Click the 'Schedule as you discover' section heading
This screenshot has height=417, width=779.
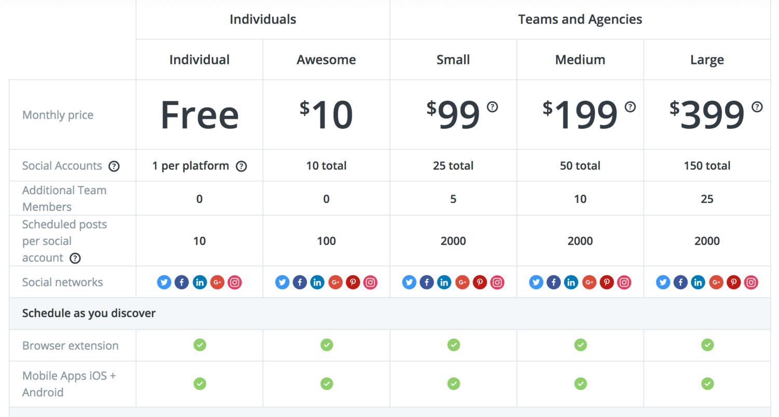click(89, 314)
